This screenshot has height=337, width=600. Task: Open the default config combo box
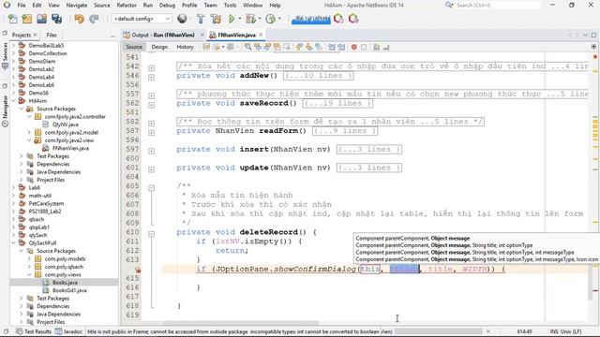click(x=142, y=19)
